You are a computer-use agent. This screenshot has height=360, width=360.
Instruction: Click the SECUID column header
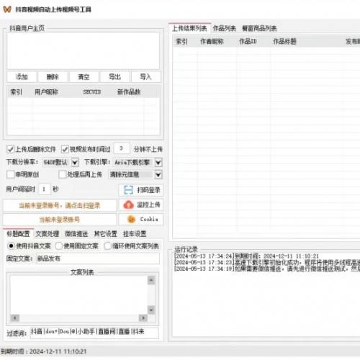tap(92, 92)
